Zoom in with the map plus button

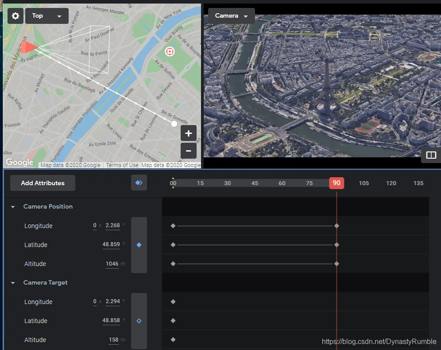(189, 133)
